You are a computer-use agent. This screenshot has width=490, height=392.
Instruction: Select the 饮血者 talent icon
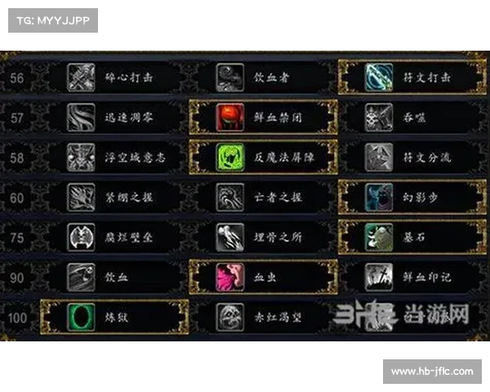[x=230, y=78]
